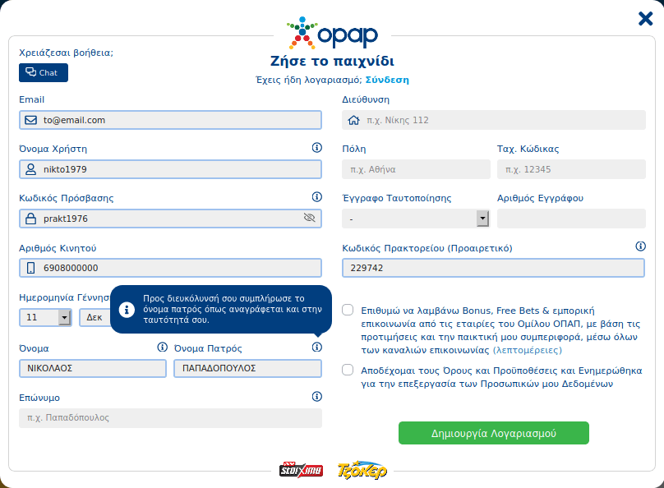This screenshot has height=488, width=664.
Task: Click the Επώνυμο input field
Action: [170, 417]
